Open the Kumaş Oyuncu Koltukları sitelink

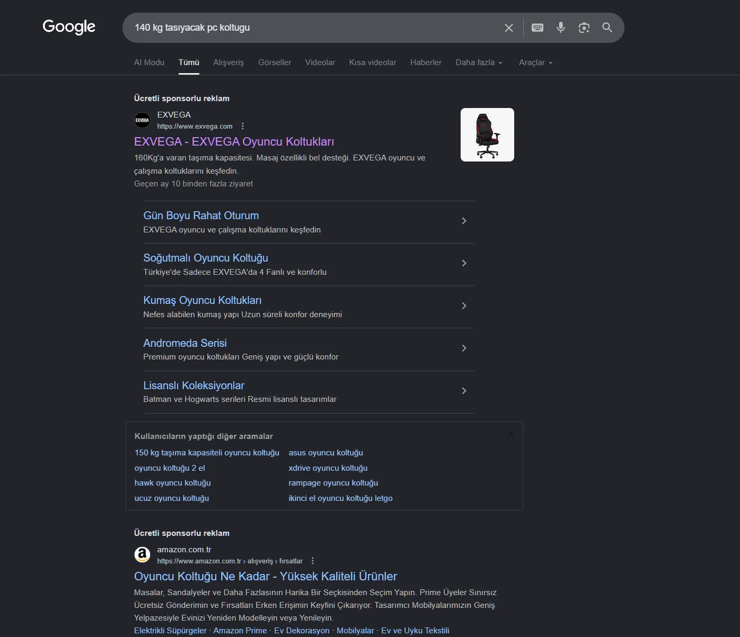(x=202, y=300)
